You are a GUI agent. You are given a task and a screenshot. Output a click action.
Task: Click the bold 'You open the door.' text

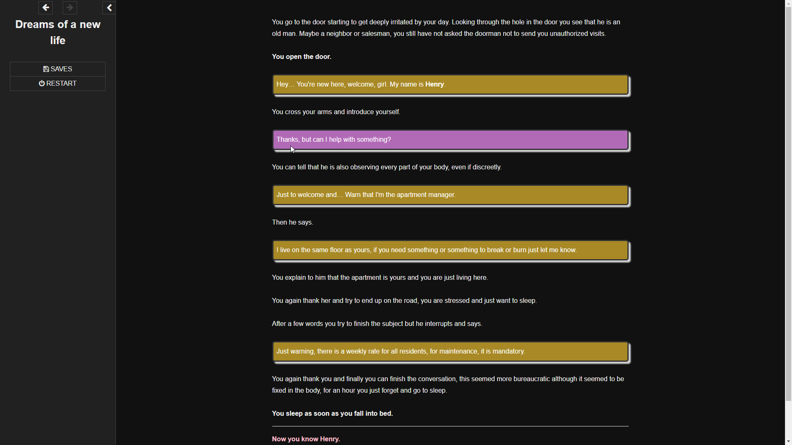pyautogui.click(x=302, y=57)
